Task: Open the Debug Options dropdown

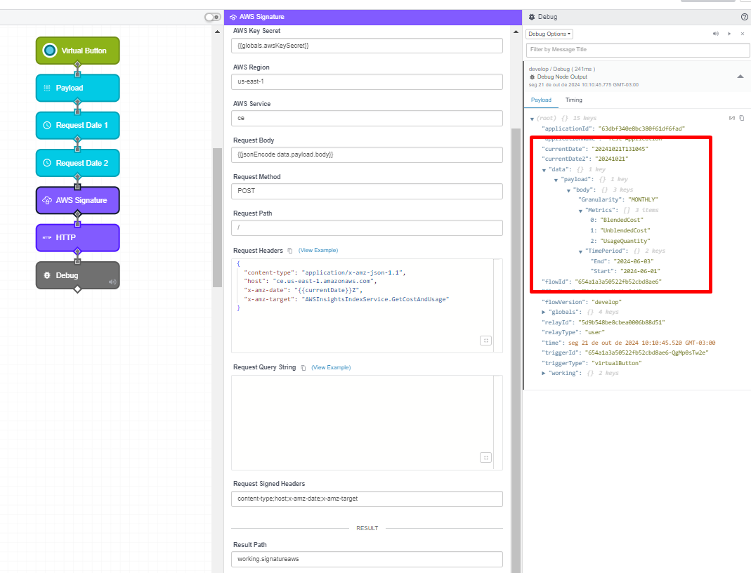Action: click(x=549, y=34)
